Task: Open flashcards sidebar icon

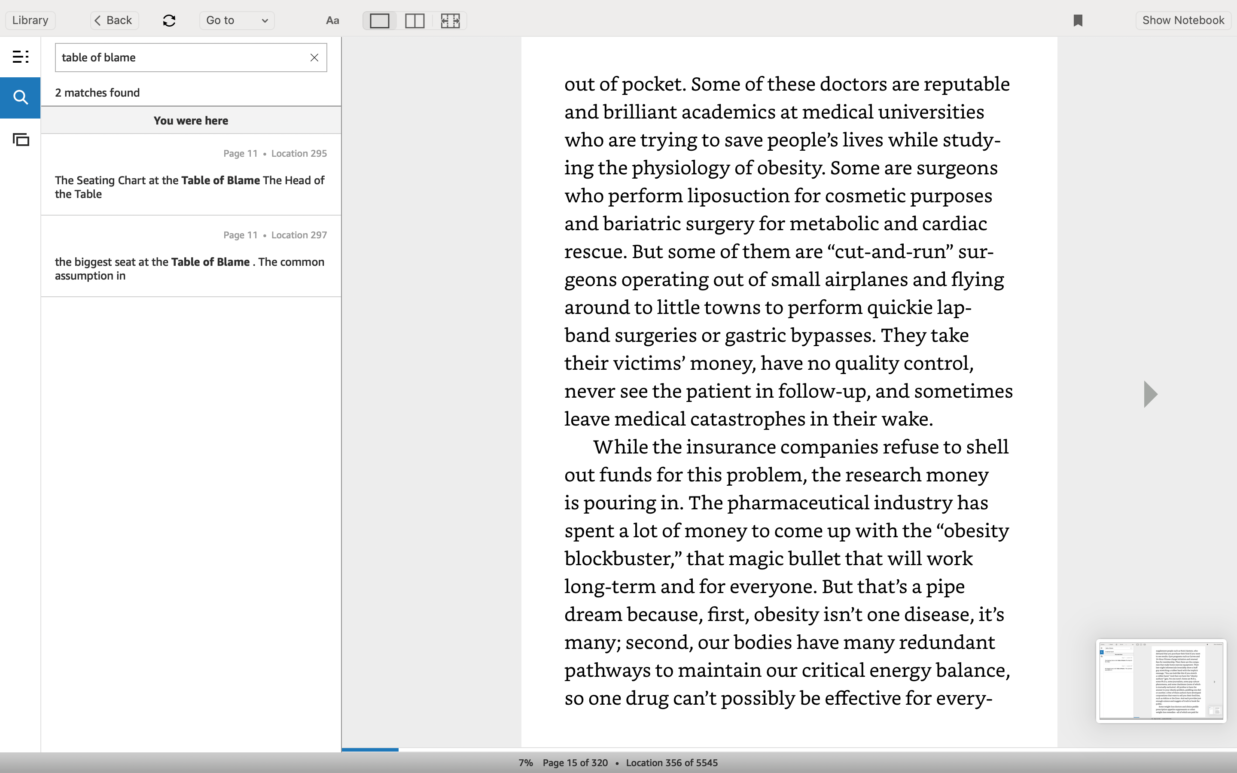Action: pyautogui.click(x=21, y=139)
